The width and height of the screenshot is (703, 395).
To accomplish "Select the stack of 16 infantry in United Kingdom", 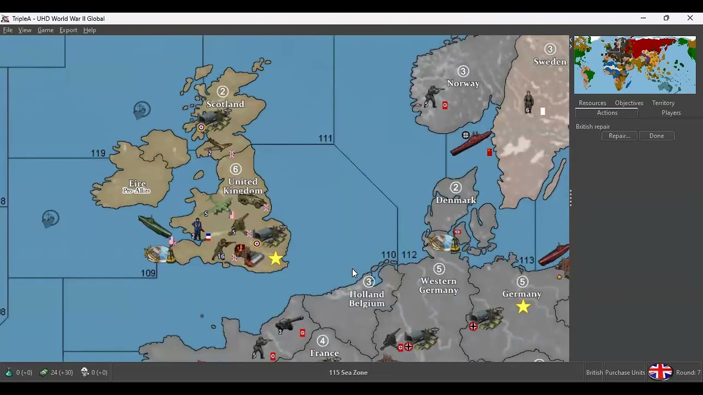I will tap(224, 250).
